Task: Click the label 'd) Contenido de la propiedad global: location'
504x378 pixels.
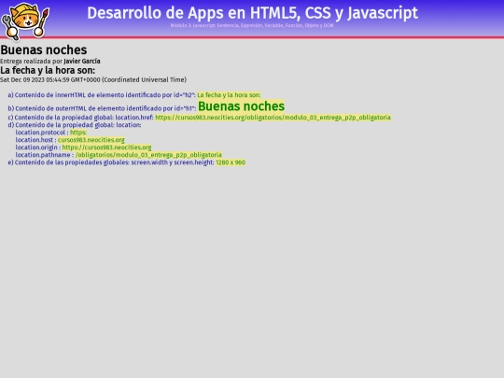Action: coord(75,125)
